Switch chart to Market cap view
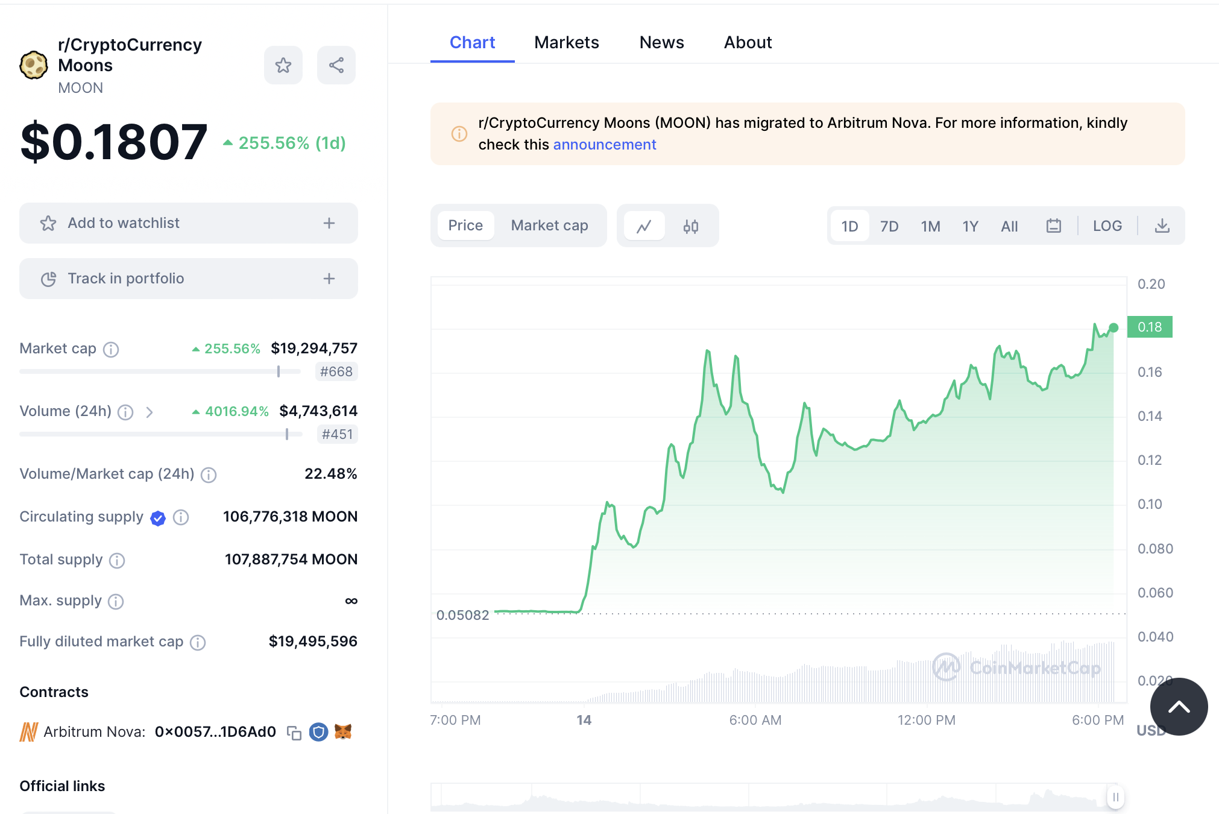The width and height of the screenshot is (1219, 814). pyautogui.click(x=549, y=226)
